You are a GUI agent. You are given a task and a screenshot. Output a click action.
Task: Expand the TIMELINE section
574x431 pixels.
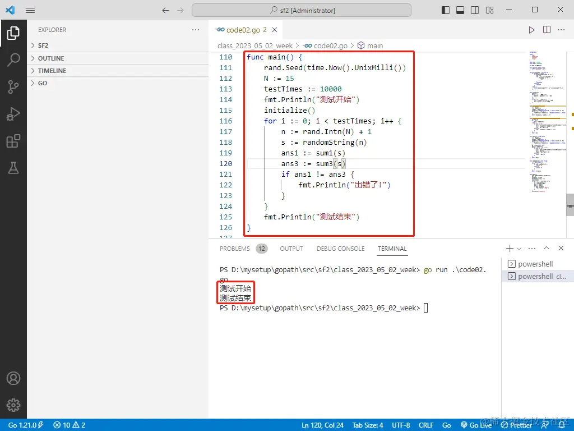click(x=118, y=71)
